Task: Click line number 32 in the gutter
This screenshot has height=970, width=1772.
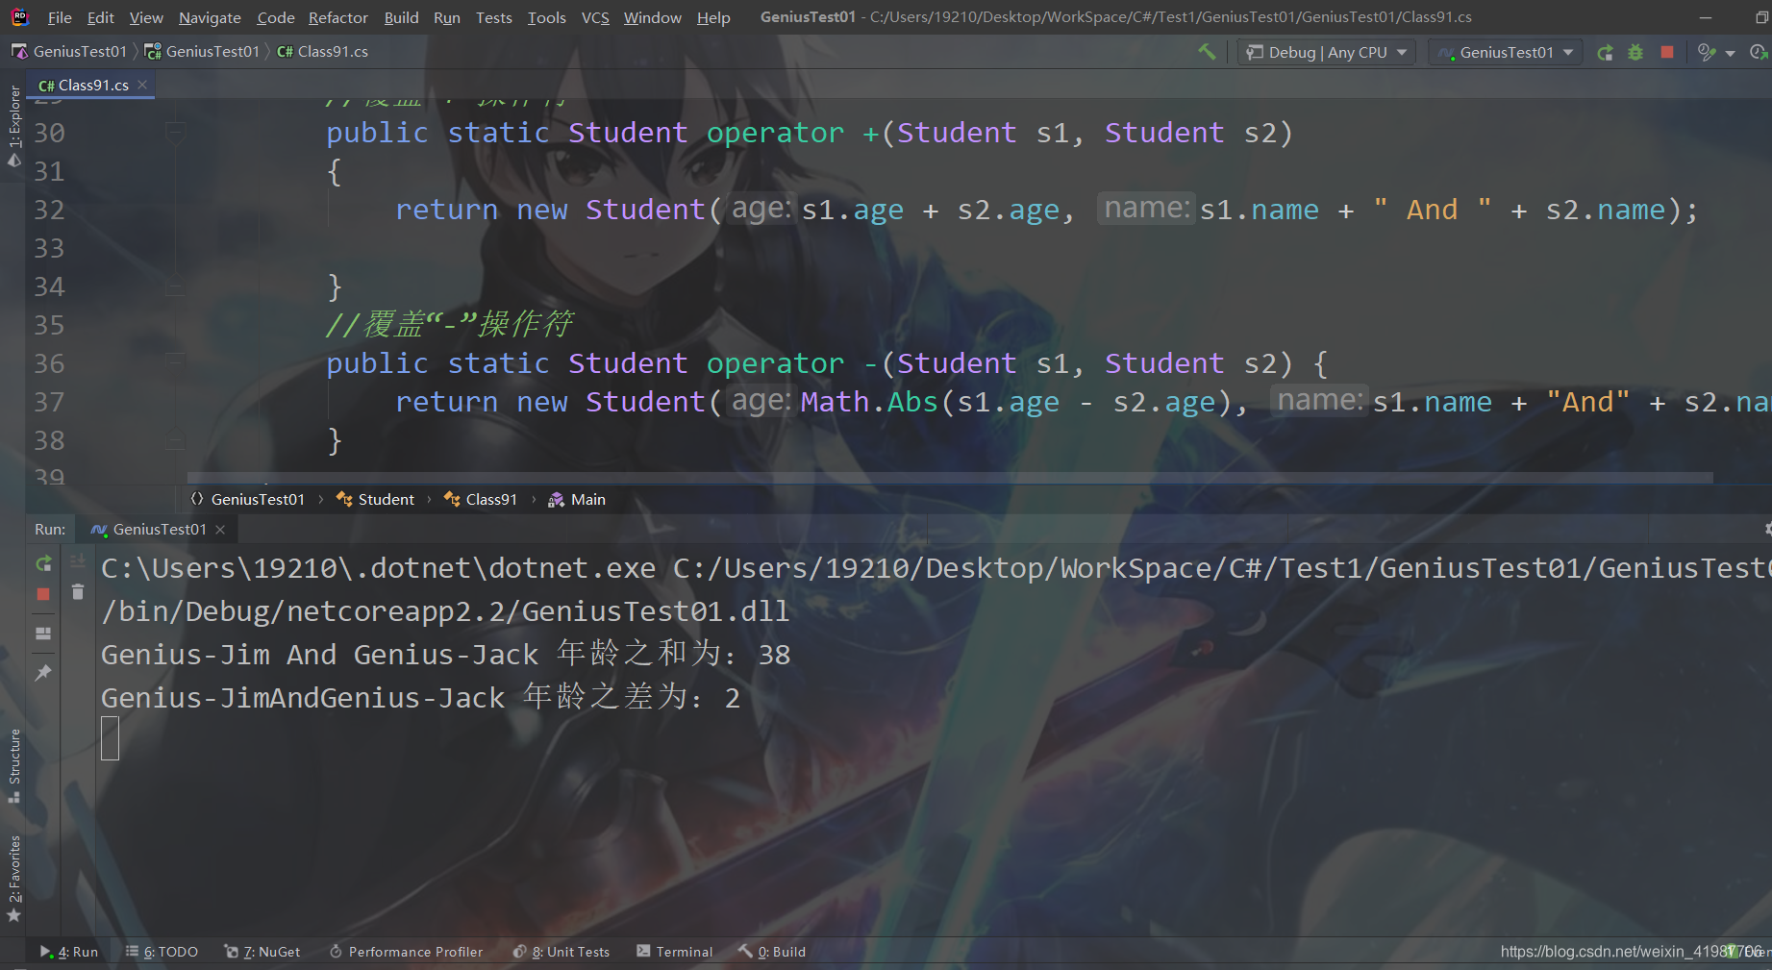Action: (49, 210)
